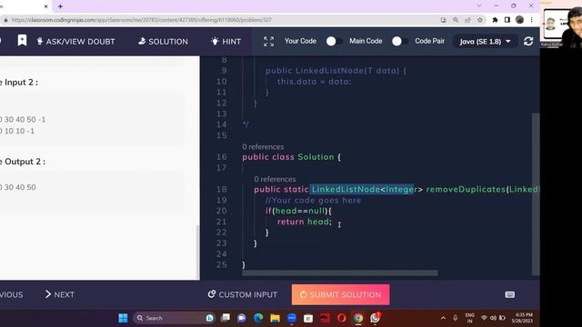Screen dimensions: 582x327
Task: Click line number 24 in editor
Action: pyautogui.click(x=222, y=254)
